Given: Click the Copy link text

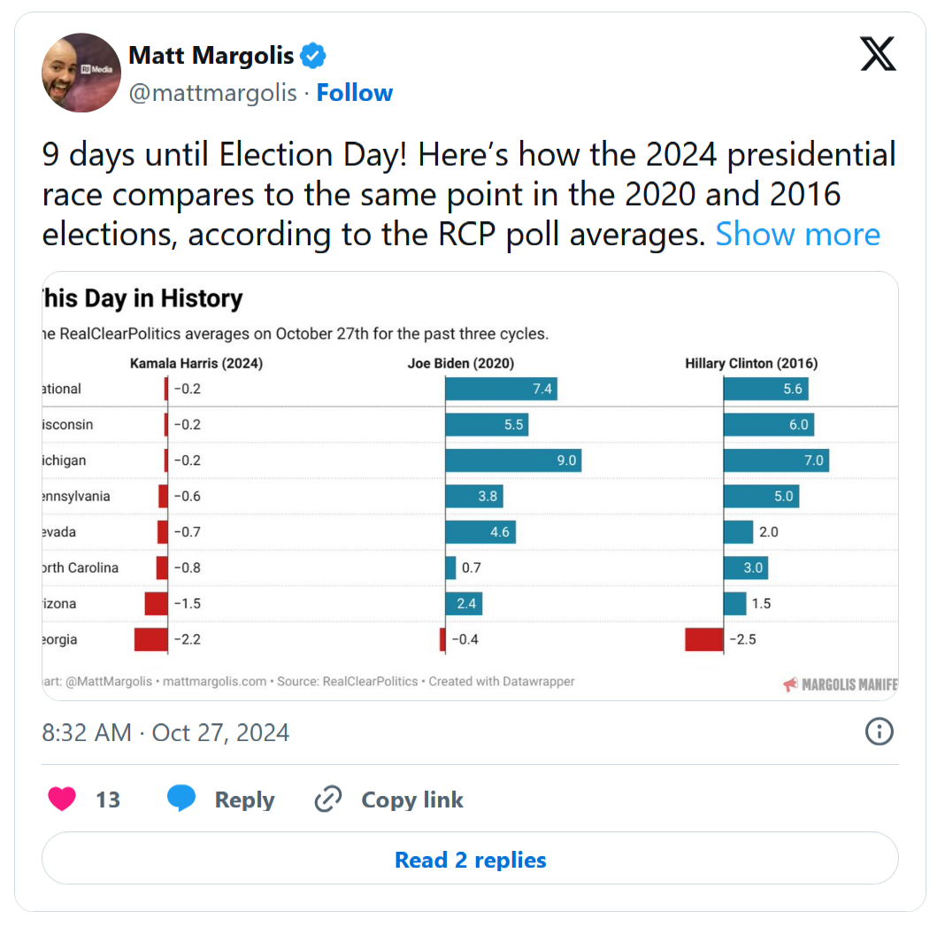Looking at the screenshot, I should pyautogui.click(x=412, y=800).
